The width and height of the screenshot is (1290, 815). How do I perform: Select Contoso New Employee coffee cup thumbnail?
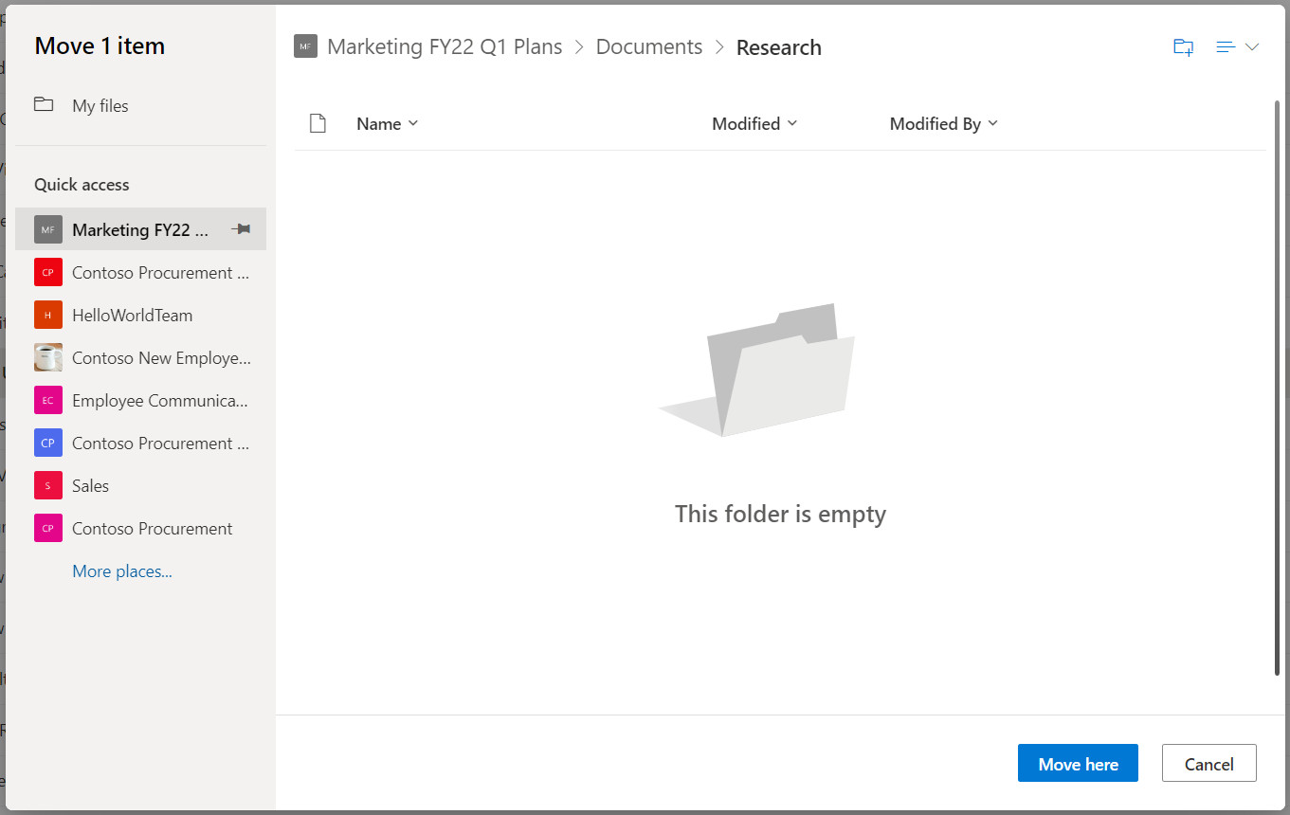pos(48,358)
